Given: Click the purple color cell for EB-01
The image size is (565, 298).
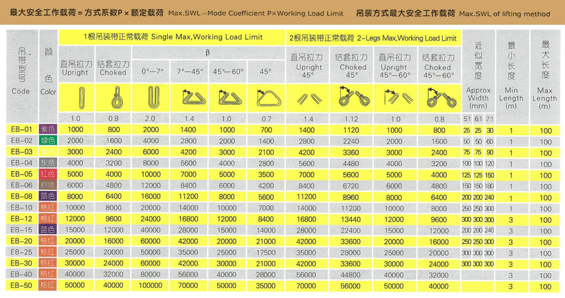Looking at the screenshot, I should (47, 130).
